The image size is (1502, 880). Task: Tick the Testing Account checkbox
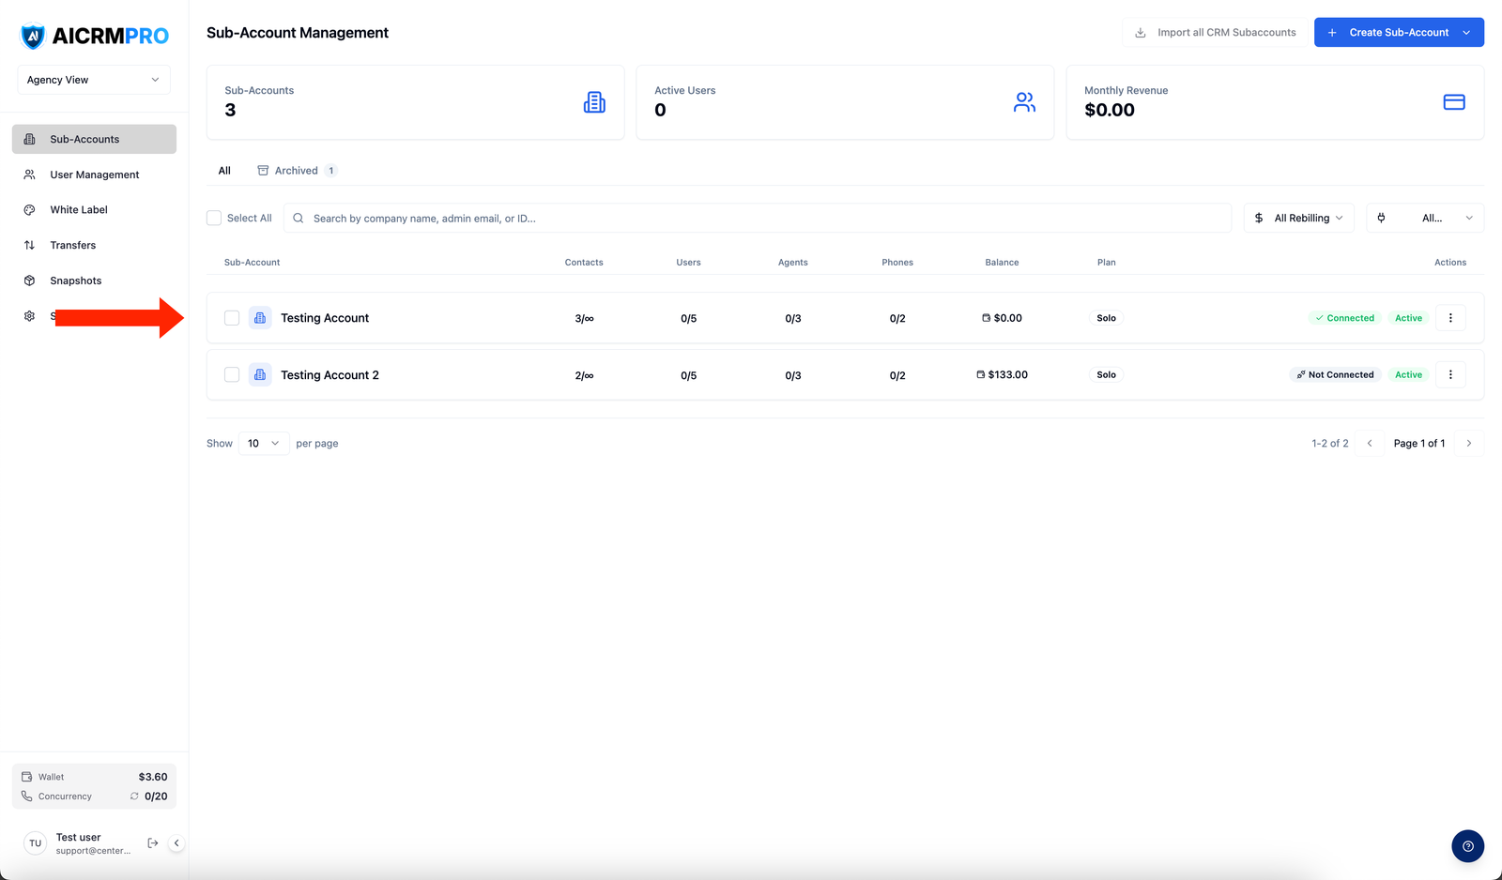(232, 318)
